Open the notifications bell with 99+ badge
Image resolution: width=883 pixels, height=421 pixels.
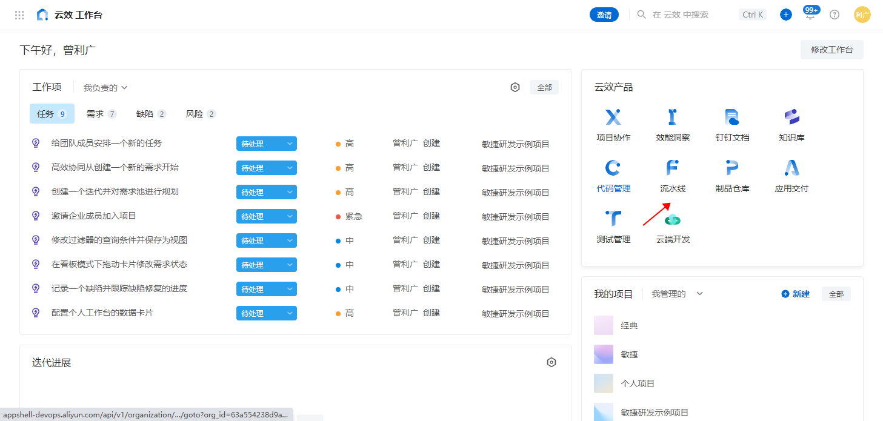pos(810,15)
